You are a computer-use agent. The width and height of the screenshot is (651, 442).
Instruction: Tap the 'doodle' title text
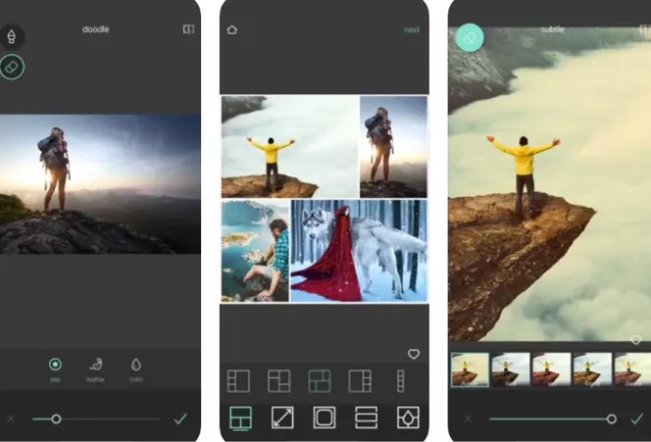(95, 29)
